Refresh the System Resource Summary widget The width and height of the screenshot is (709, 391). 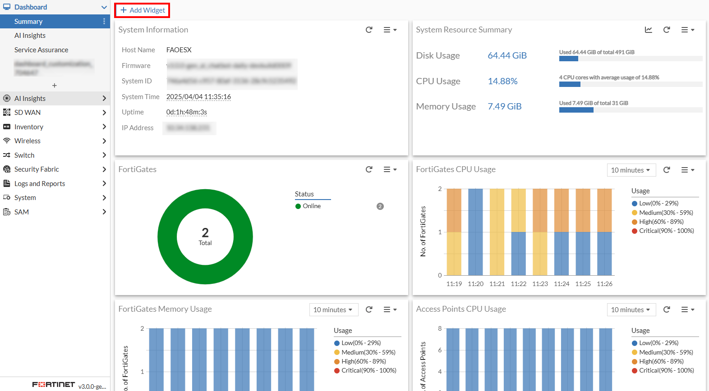click(x=667, y=30)
